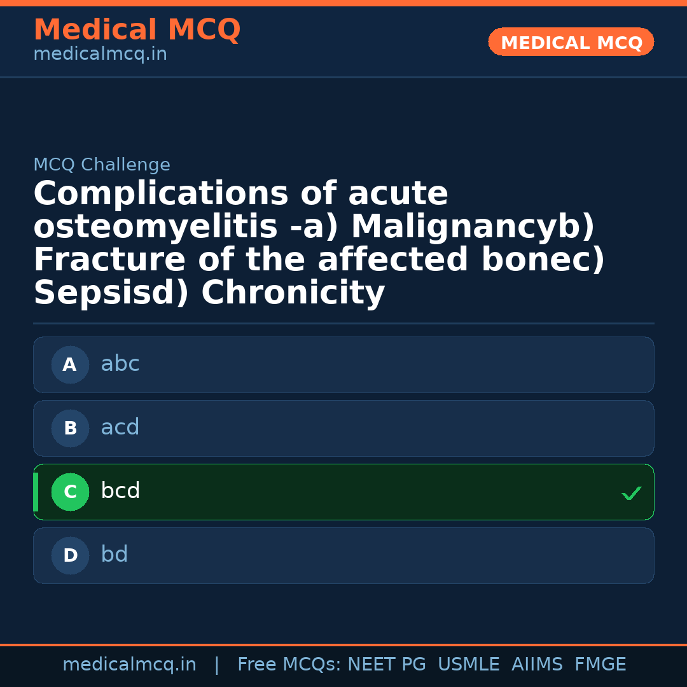Screen dimensions: 687x687
Task: Click the circular A badge icon
Action: (70, 364)
